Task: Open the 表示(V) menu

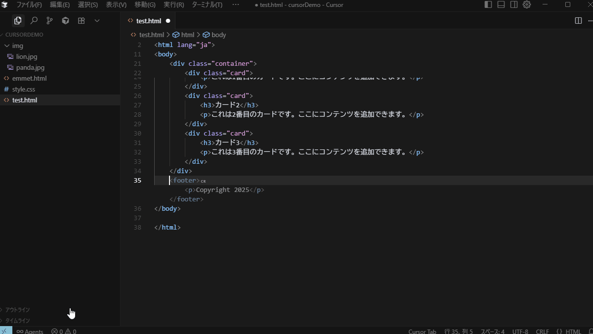Action: pos(116,4)
